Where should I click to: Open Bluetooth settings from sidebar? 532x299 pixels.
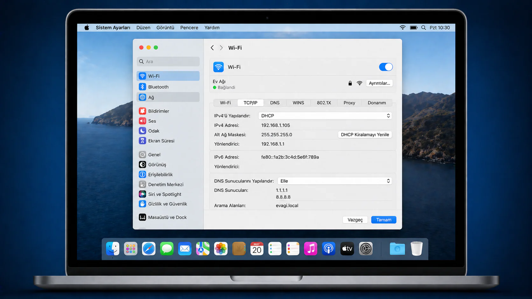click(x=158, y=86)
